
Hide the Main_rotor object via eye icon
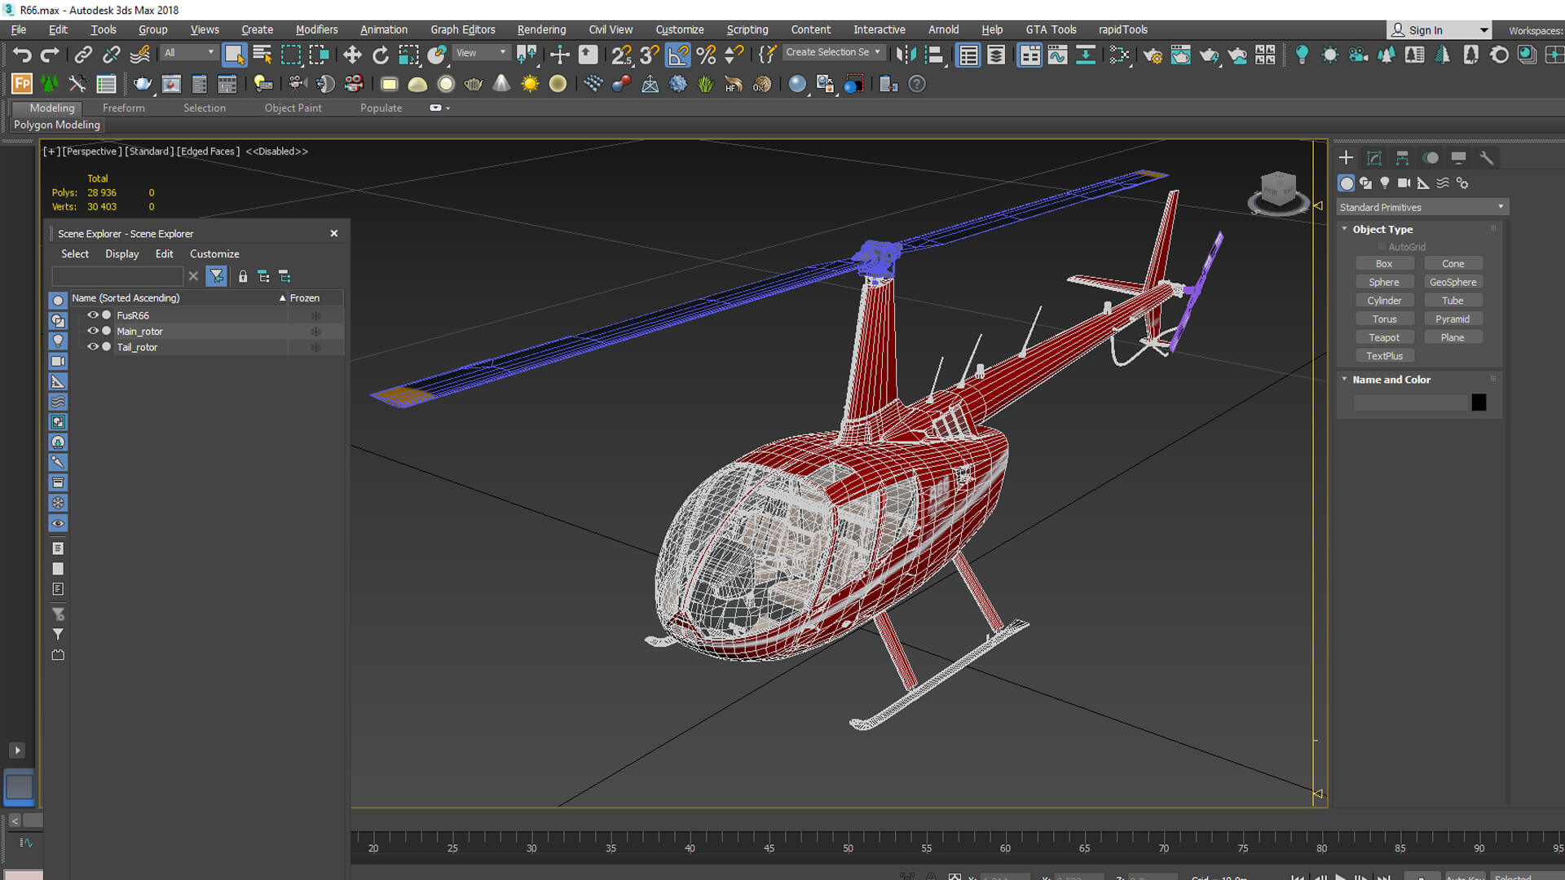coord(93,331)
